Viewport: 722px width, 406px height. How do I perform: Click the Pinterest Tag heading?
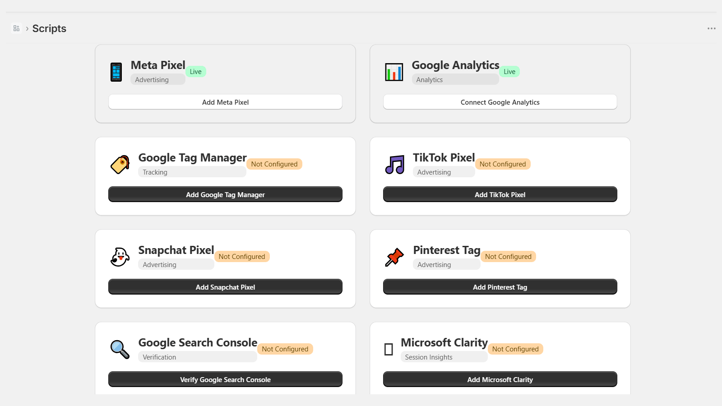(x=447, y=250)
